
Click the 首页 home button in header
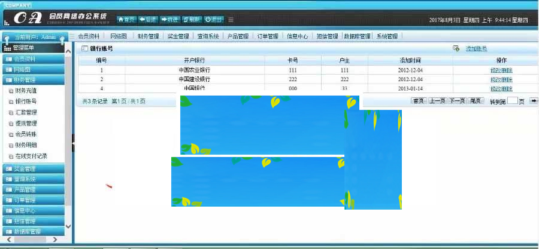(x=125, y=19)
